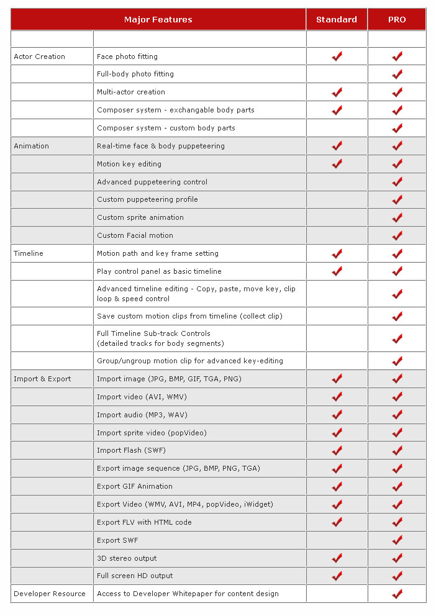Click the PRO checkmark for Custom sprite animation

[397, 217]
